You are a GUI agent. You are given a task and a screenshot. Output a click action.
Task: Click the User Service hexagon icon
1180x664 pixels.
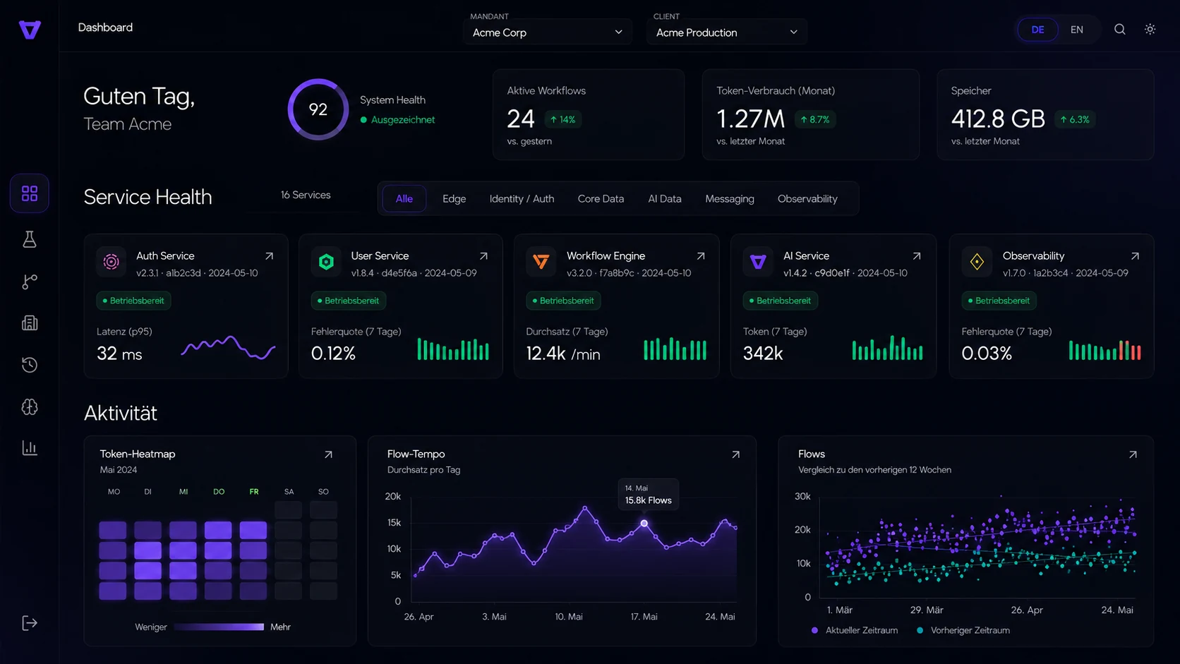[x=326, y=262]
